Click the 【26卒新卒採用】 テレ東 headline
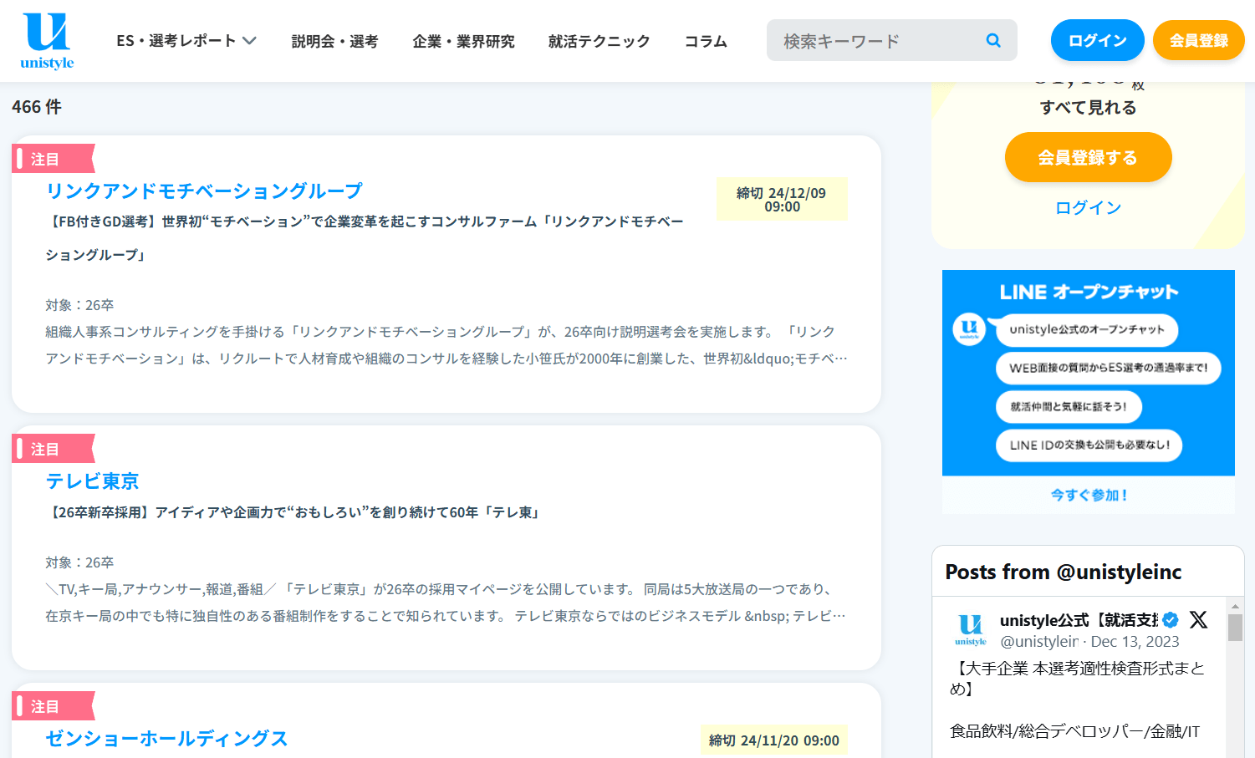Image resolution: width=1255 pixels, height=758 pixels. click(x=294, y=512)
